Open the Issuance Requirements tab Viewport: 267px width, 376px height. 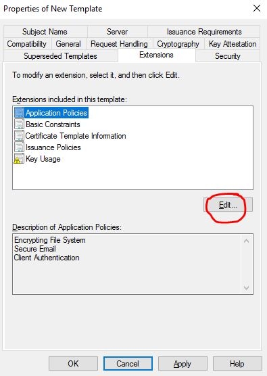(x=204, y=32)
